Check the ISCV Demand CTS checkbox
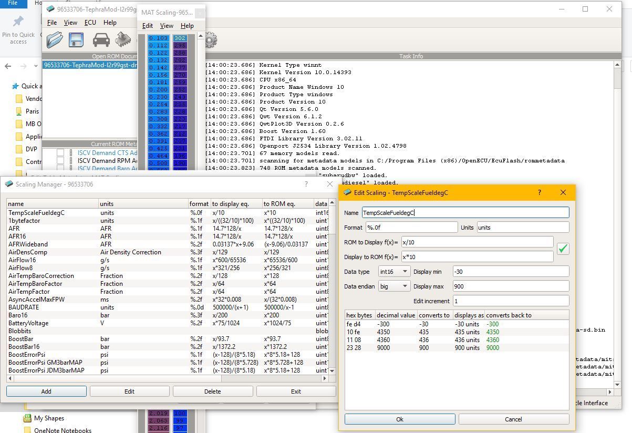The width and height of the screenshot is (632, 433). coord(60,153)
